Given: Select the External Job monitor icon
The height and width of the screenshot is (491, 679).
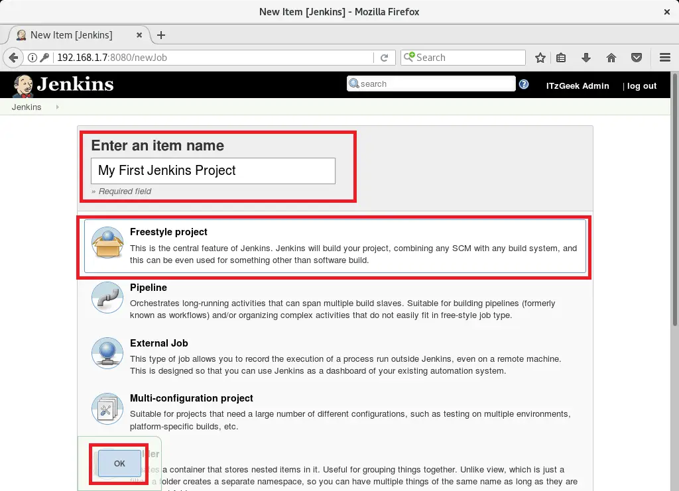Looking at the screenshot, I should 107,353.
